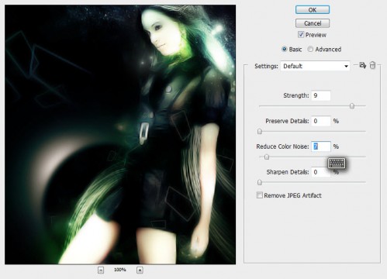The width and height of the screenshot is (387, 279).
Task: Click the Strength value field
Action: click(321, 95)
